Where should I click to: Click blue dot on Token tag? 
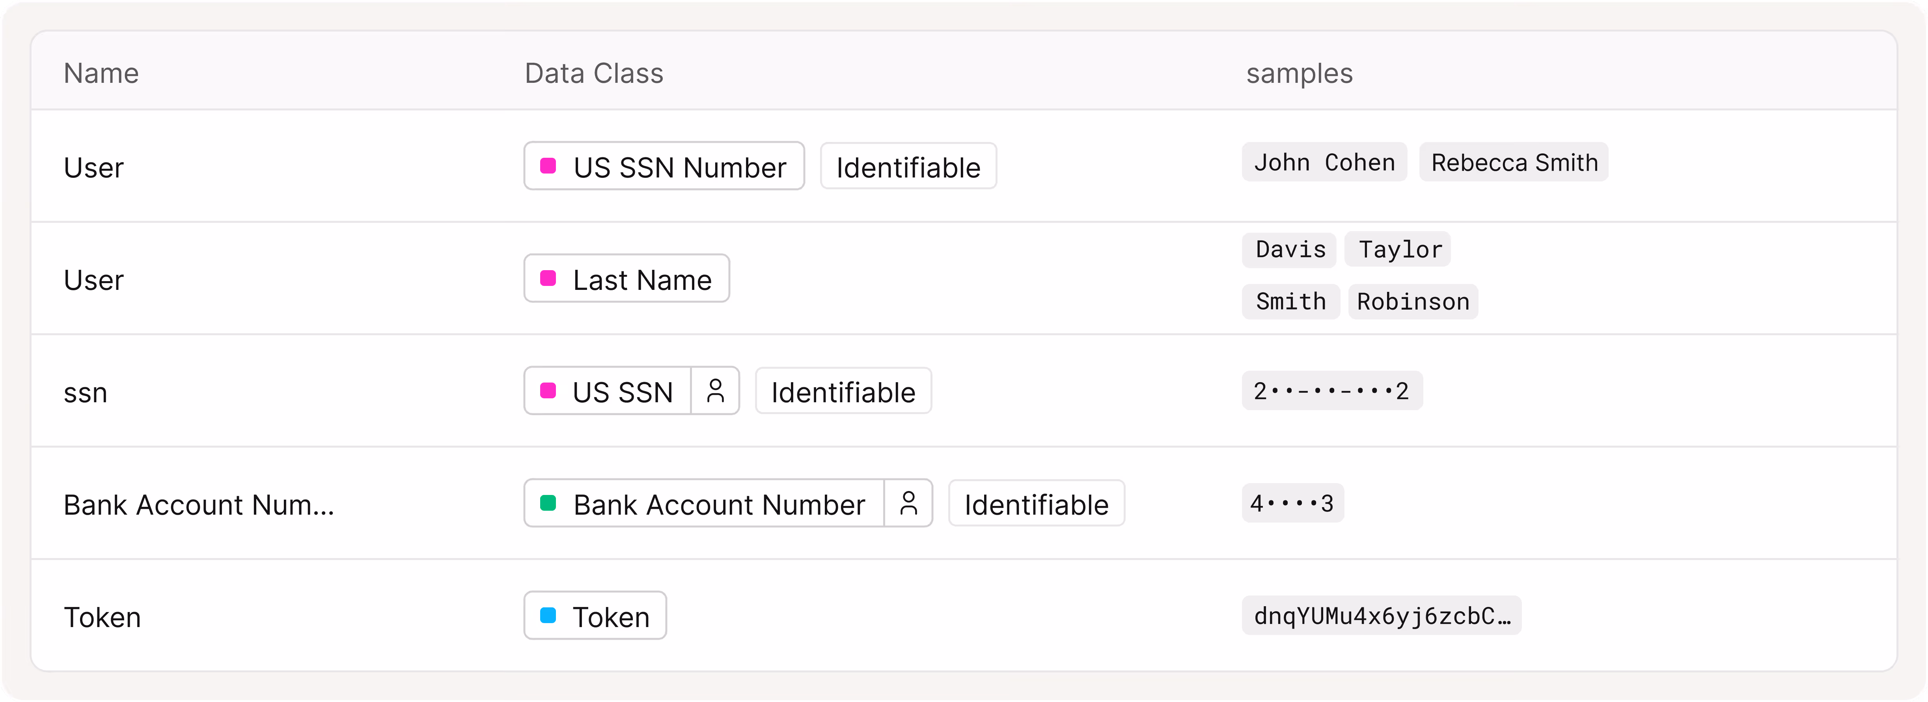coord(548,615)
